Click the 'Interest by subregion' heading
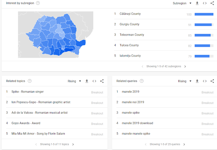The height and width of the screenshot is (150, 217). click(20, 3)
